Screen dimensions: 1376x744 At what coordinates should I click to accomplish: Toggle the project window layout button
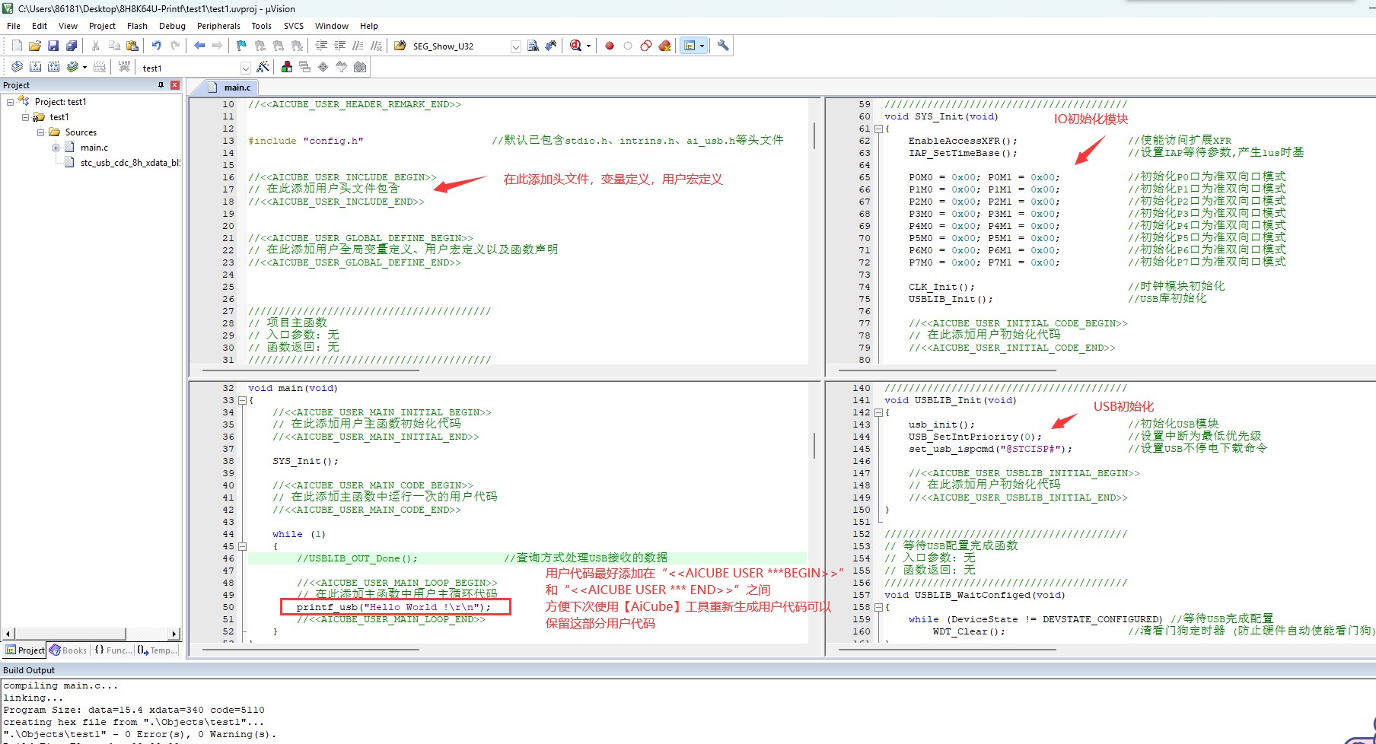(690, 46)
